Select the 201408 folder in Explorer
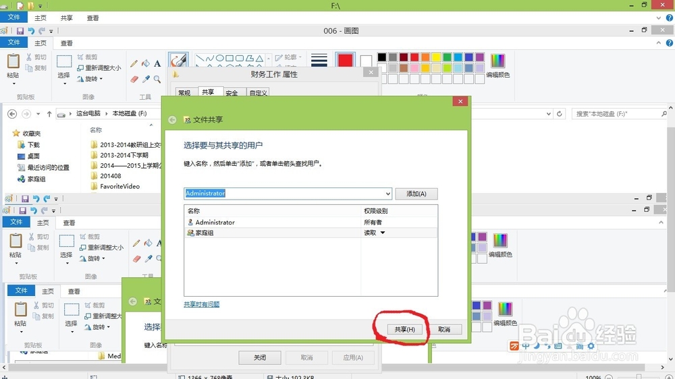 [x=107, y=176]
